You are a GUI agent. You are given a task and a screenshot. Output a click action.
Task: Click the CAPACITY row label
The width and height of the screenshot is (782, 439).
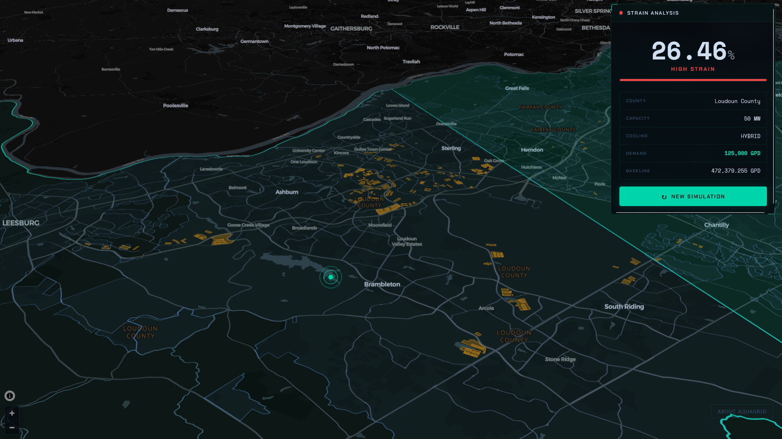point(638,119)
